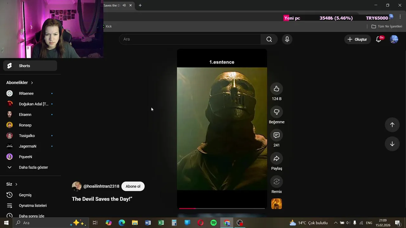406x228 pixels.
Task: Launch Copilot from taskbar
Action: click(x=108, y=223)
